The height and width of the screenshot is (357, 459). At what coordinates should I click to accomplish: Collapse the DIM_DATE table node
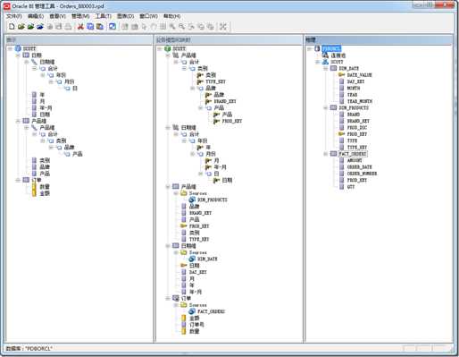click(326, 68)
